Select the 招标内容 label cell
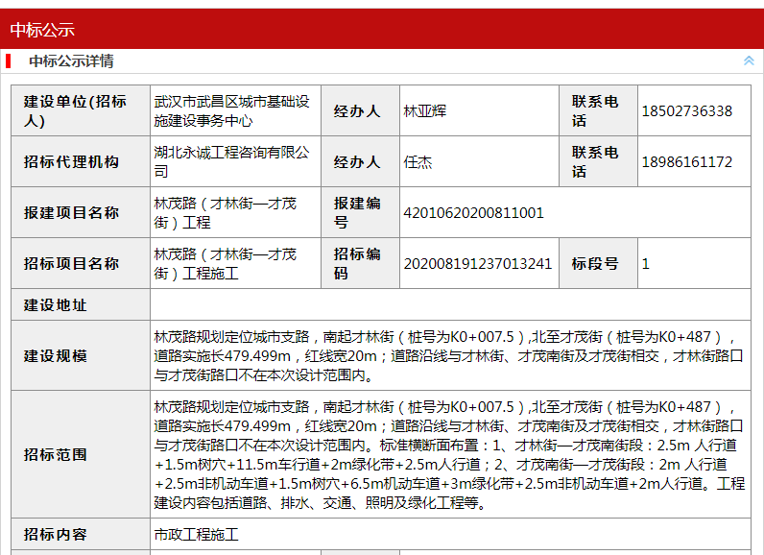 [81, 534]
